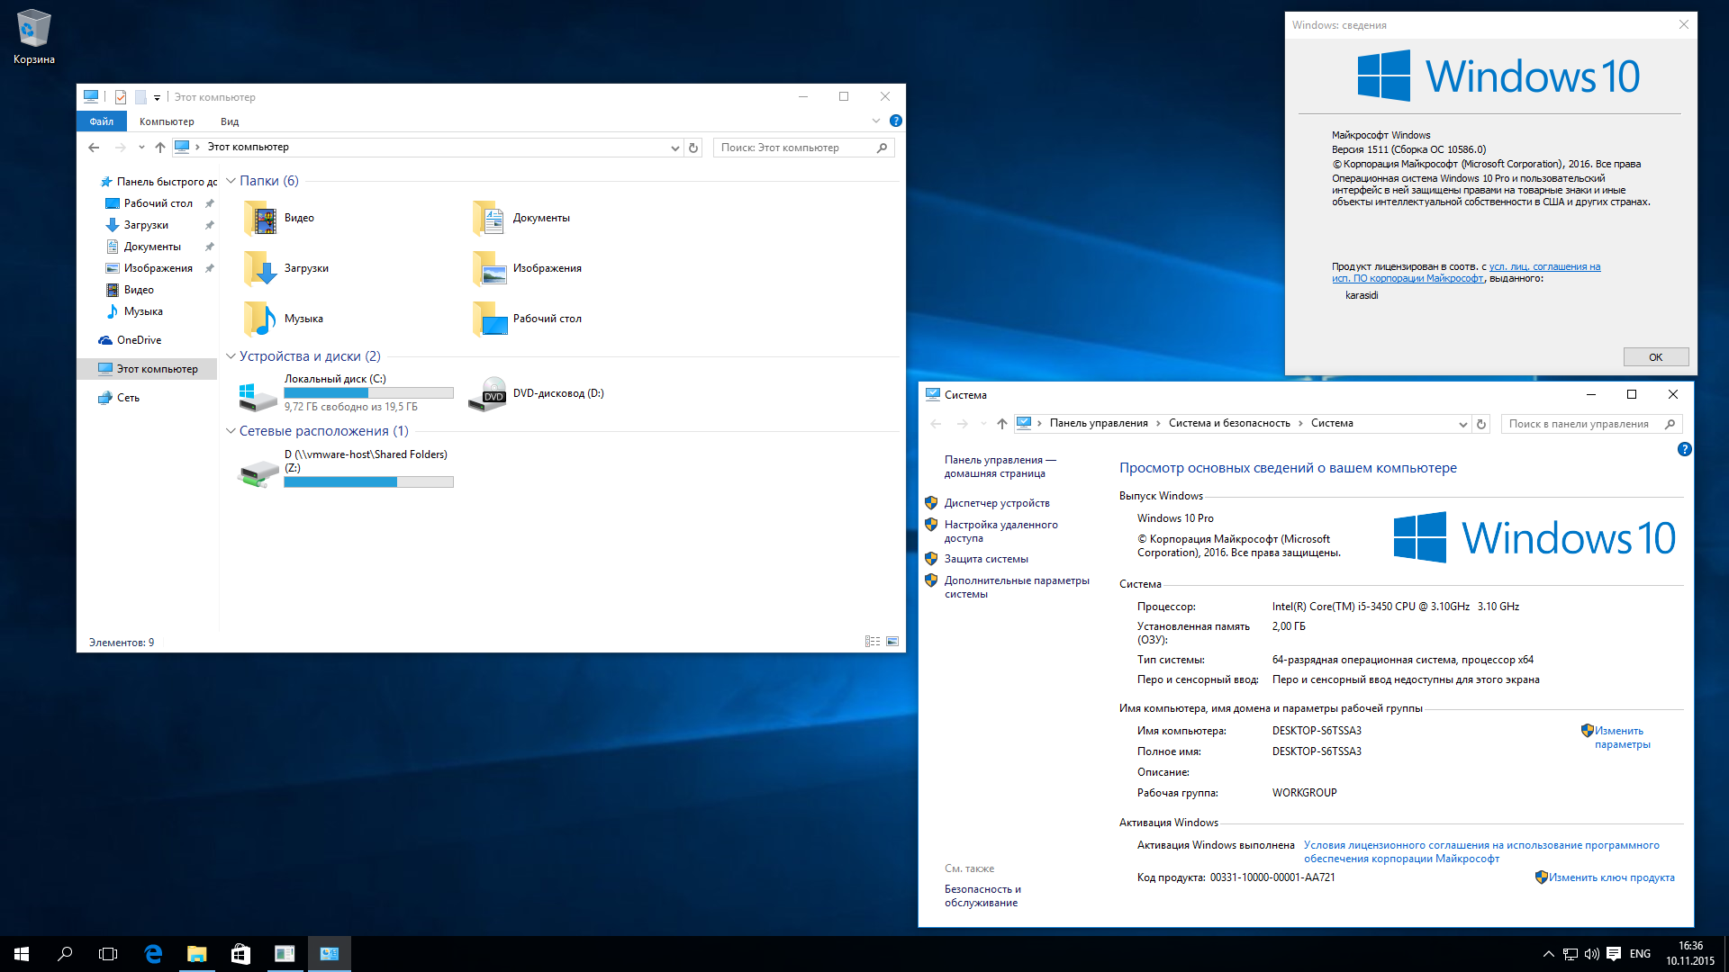Screen dimensions: 1729x972
Task: Open Explorer address bar history dropdown
Action: pyautogui.click(x=675, y=148)
